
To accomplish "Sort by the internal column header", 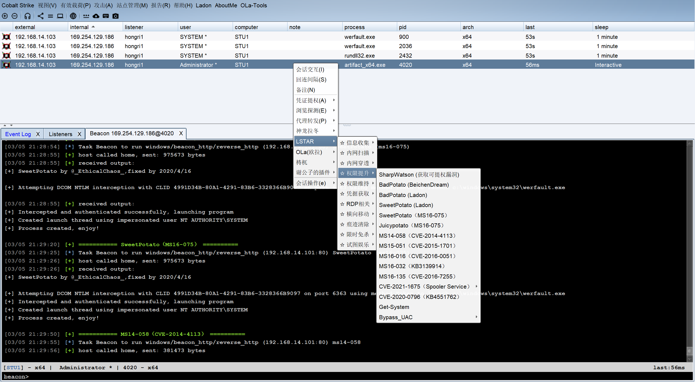I will pos(79,27).
